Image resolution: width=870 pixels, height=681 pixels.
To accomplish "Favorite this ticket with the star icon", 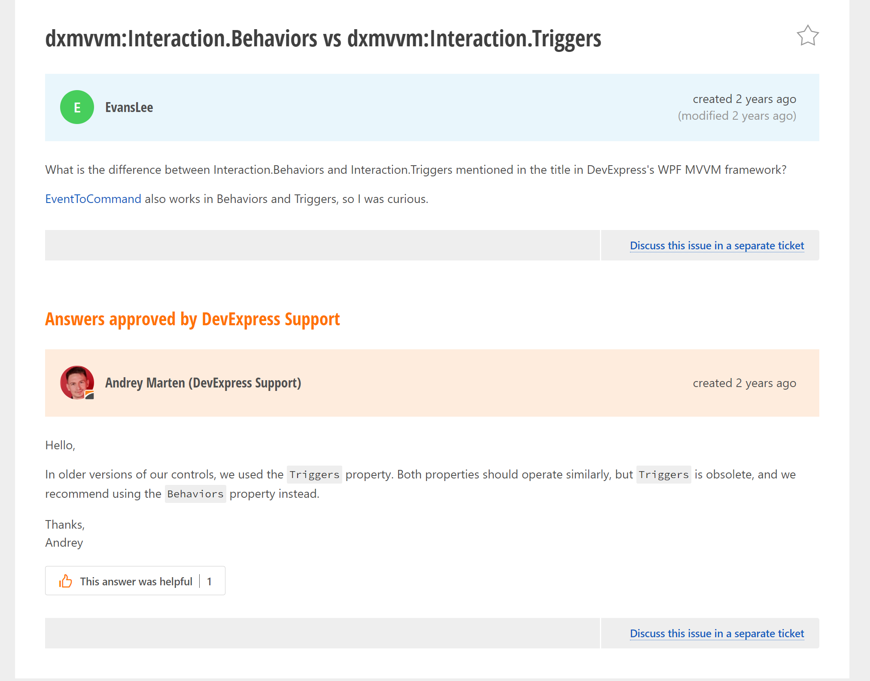I will (x=808, y=36).
